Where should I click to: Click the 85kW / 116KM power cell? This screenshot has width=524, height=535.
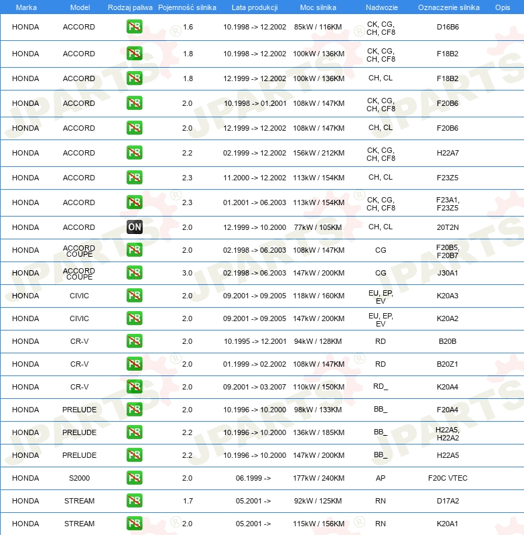(318, 27)
